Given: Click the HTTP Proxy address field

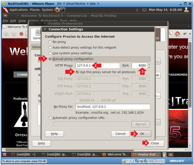Looking at the screenshot, I should (x=98, y=65).
